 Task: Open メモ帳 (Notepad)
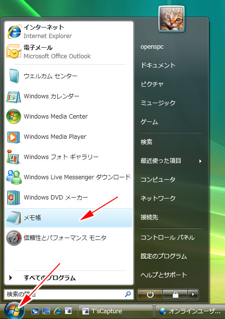click(x=69, y=218)
